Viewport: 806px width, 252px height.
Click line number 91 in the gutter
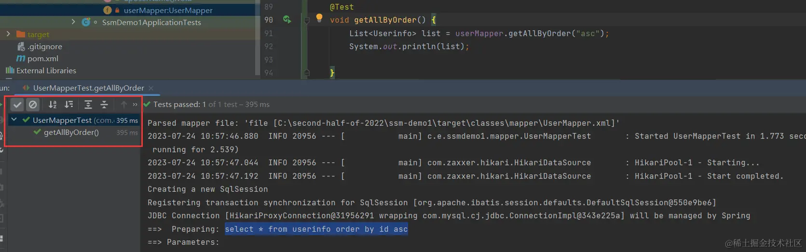click(269, 34)
